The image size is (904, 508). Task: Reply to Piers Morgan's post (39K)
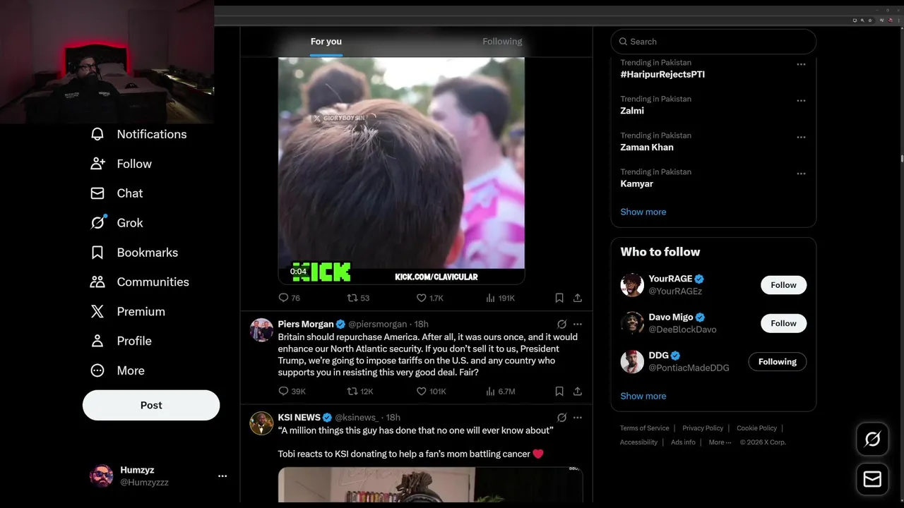coord(292,391)
